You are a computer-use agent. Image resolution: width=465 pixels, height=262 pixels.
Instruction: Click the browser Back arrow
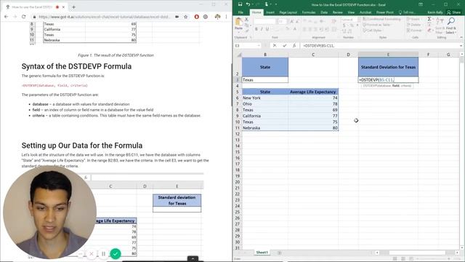tap(7, 17)
